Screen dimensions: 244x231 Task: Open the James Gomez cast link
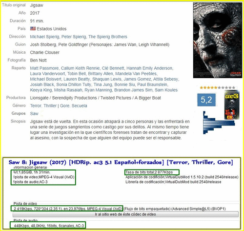pyautogui.click(x=137, y=79)
